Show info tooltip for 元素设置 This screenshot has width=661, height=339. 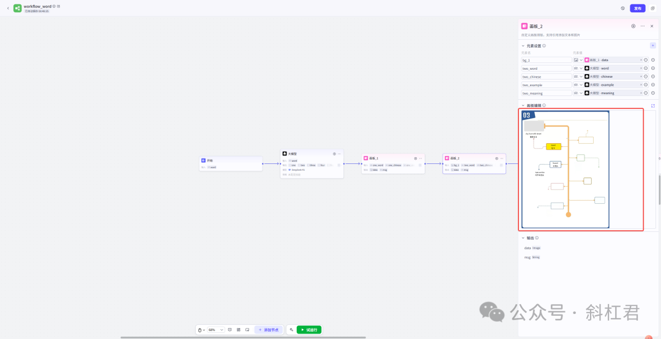[544, 45]
